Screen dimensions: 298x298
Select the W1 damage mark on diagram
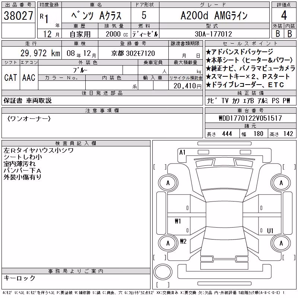[178, 221]
